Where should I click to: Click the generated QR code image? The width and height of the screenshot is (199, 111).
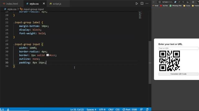pyautogui.click(x=169, y=61)
